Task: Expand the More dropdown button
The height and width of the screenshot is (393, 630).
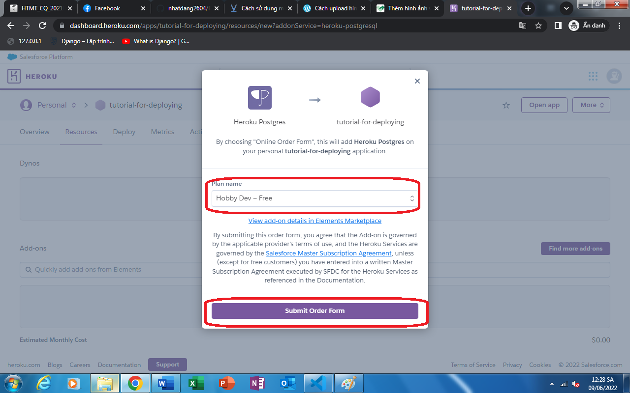Action: (x=592, y=105)
